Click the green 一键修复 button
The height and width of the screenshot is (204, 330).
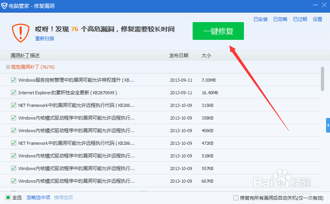tap(218, 31)
